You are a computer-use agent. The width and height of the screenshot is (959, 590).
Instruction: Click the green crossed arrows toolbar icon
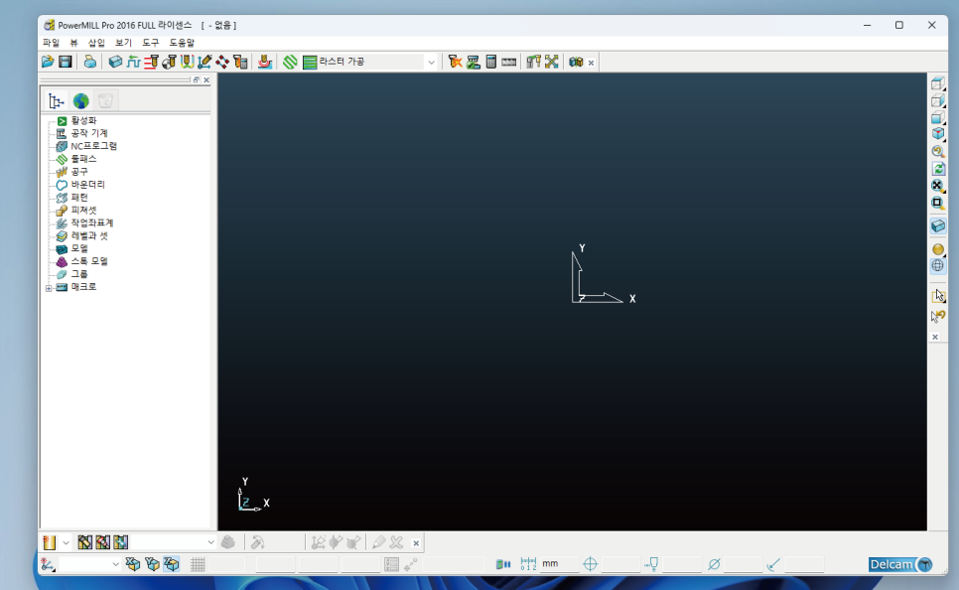click(552, 62)
